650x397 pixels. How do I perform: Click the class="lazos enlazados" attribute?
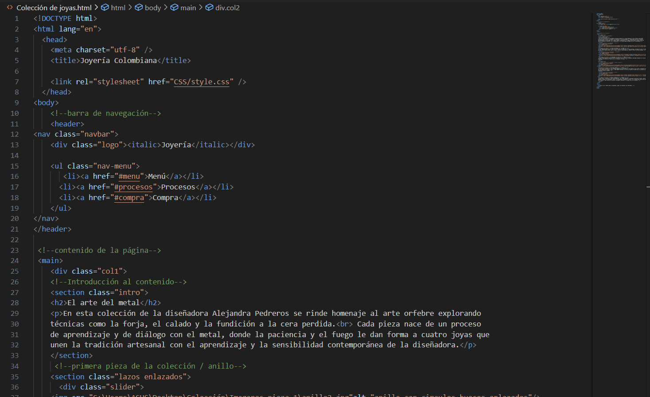coord(138,377)
